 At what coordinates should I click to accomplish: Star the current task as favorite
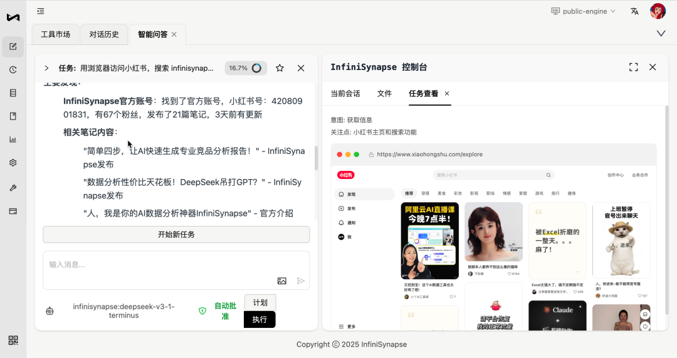coord(280,68)
